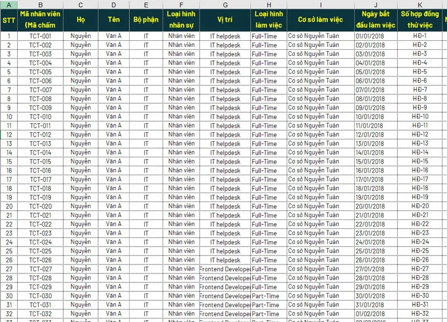Select the start date cell 15/01/2018

click(370, 162)
